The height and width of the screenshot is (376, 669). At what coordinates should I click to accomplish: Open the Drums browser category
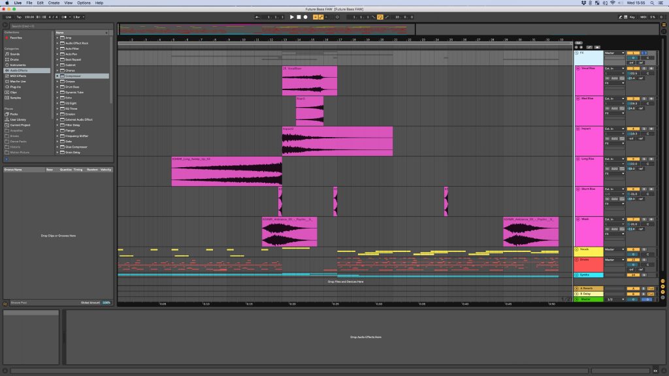(x=14, y=59)
